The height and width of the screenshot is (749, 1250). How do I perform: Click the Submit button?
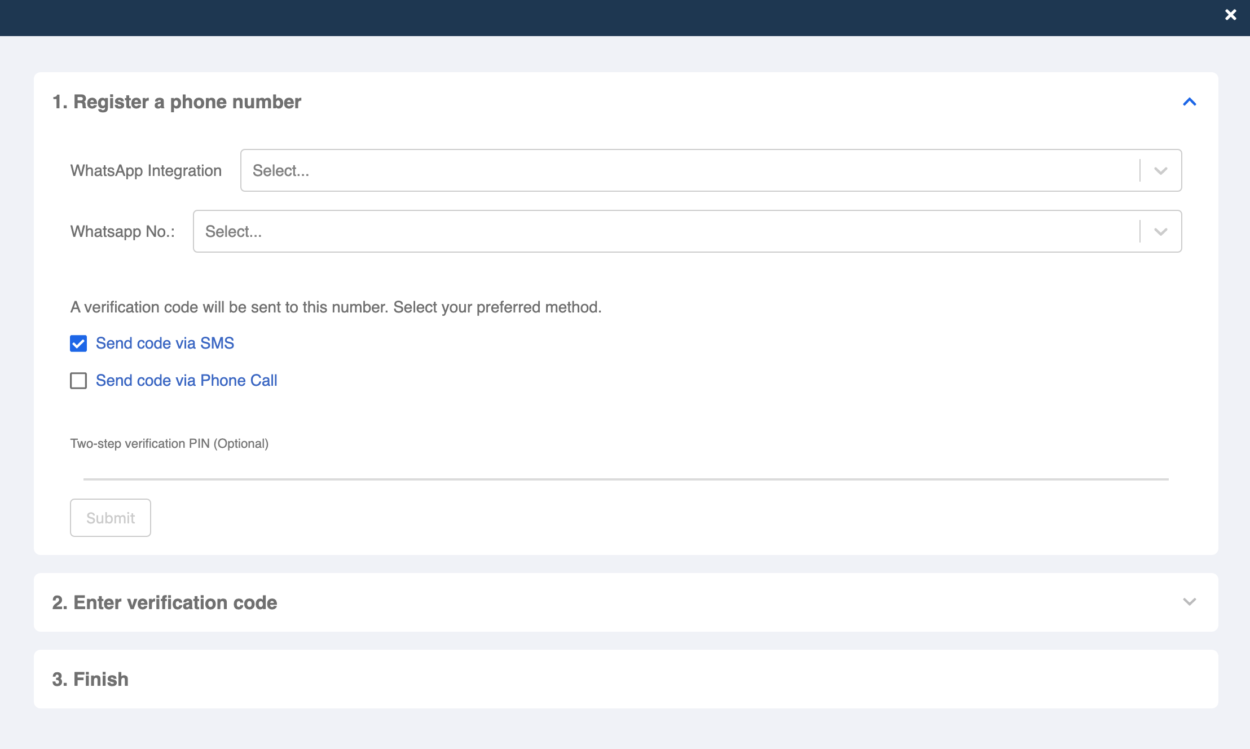[111, 518]
